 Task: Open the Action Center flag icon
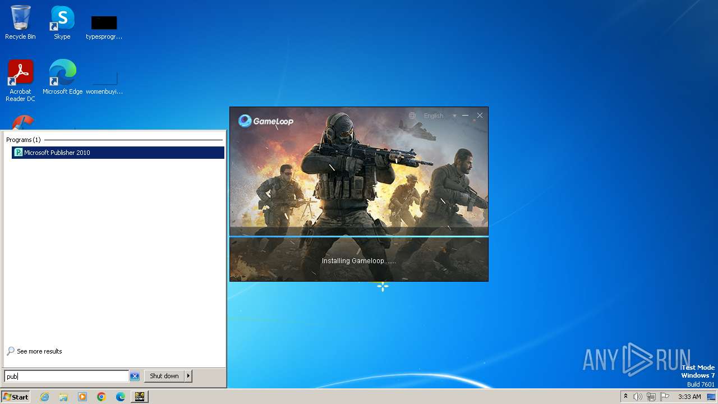coord(665,397)
